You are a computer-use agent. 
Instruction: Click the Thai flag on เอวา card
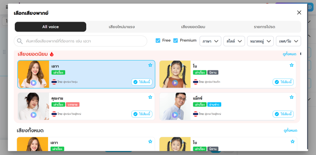click(x=54, y=82)
